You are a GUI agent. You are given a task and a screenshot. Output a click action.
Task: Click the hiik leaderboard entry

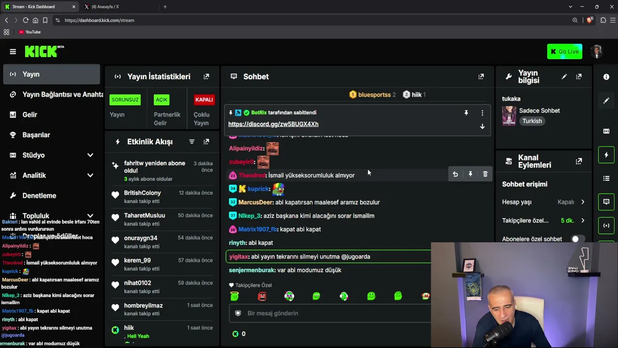414,95
